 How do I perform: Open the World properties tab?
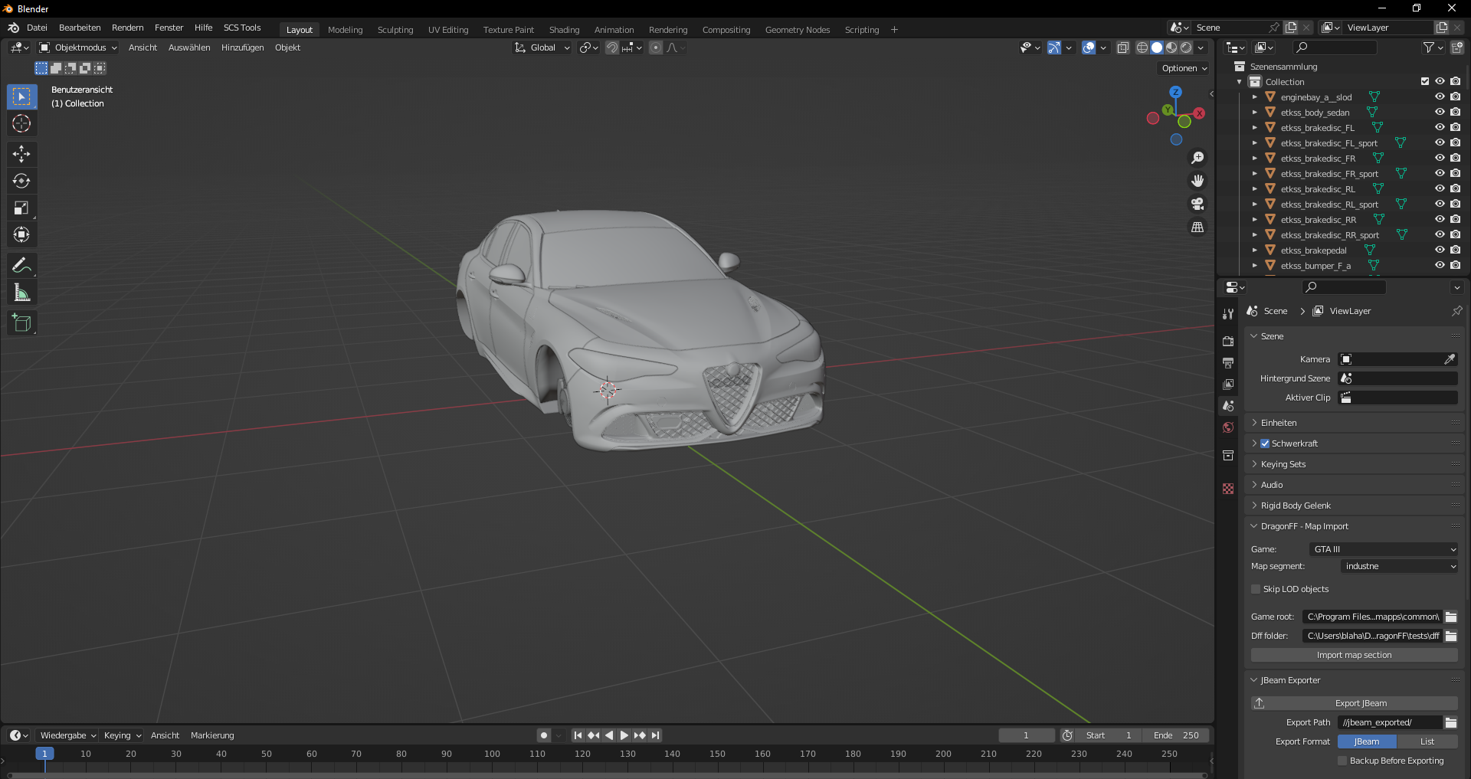1228,427
